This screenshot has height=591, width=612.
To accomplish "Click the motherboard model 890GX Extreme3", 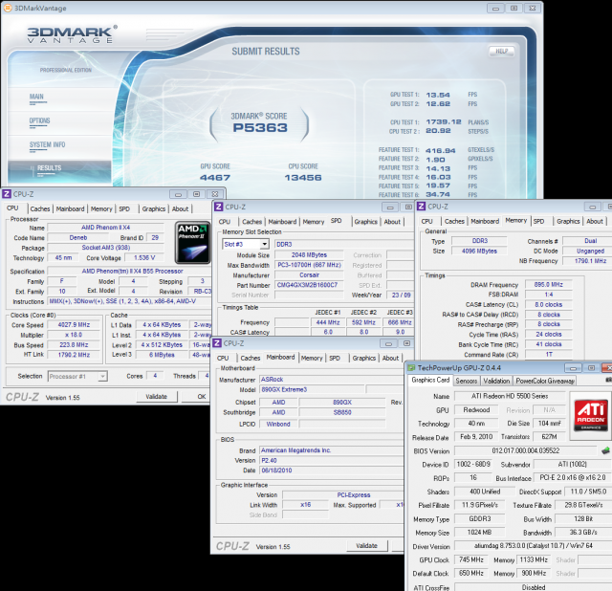I will tap(313, 389).
